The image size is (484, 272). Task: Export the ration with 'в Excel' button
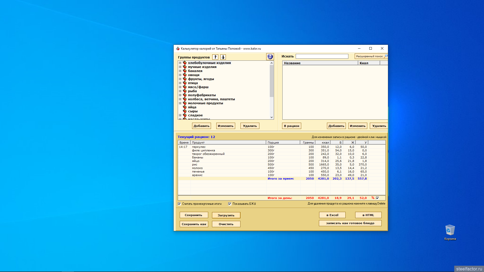(x=332, y=215)
